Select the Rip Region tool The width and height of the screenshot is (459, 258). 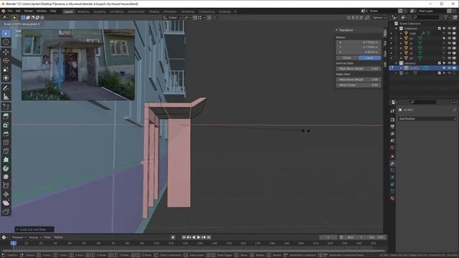coord(6,211)
